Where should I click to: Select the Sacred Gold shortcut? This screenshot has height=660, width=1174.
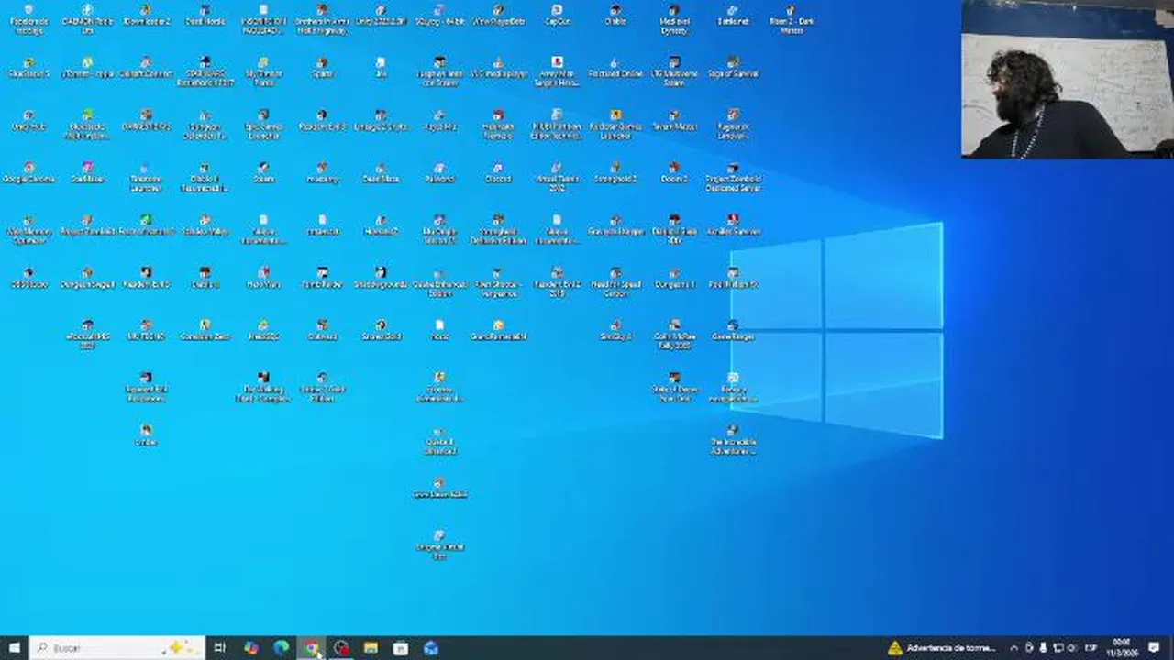[381, 331]
